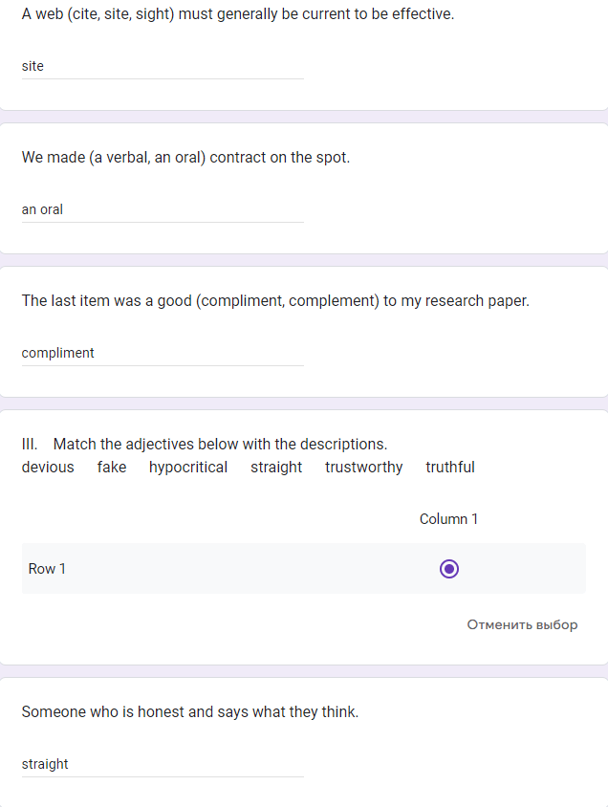Click the adjective "fake" in the word list
608x807 pixels.
(x=112, y=468)
